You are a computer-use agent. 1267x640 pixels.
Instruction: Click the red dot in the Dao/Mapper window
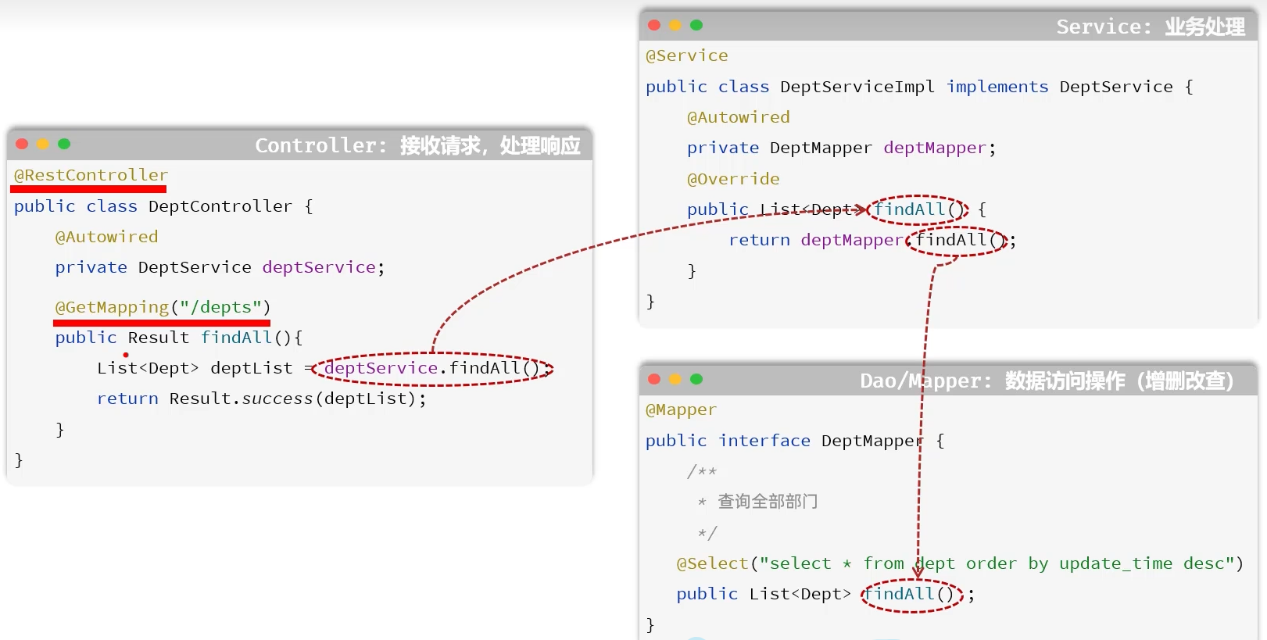tap(654, 379)
